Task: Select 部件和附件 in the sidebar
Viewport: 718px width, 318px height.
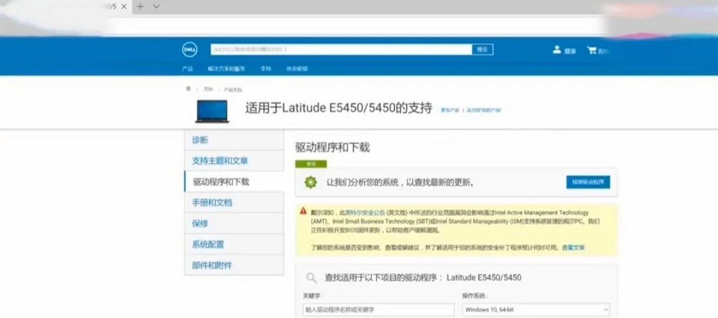Action: [x=234, y=265]
